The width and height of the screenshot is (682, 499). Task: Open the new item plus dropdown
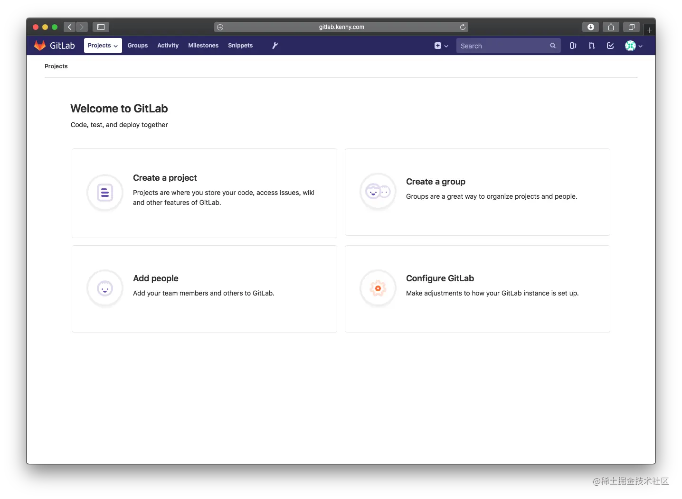click(x=441, y=46)
